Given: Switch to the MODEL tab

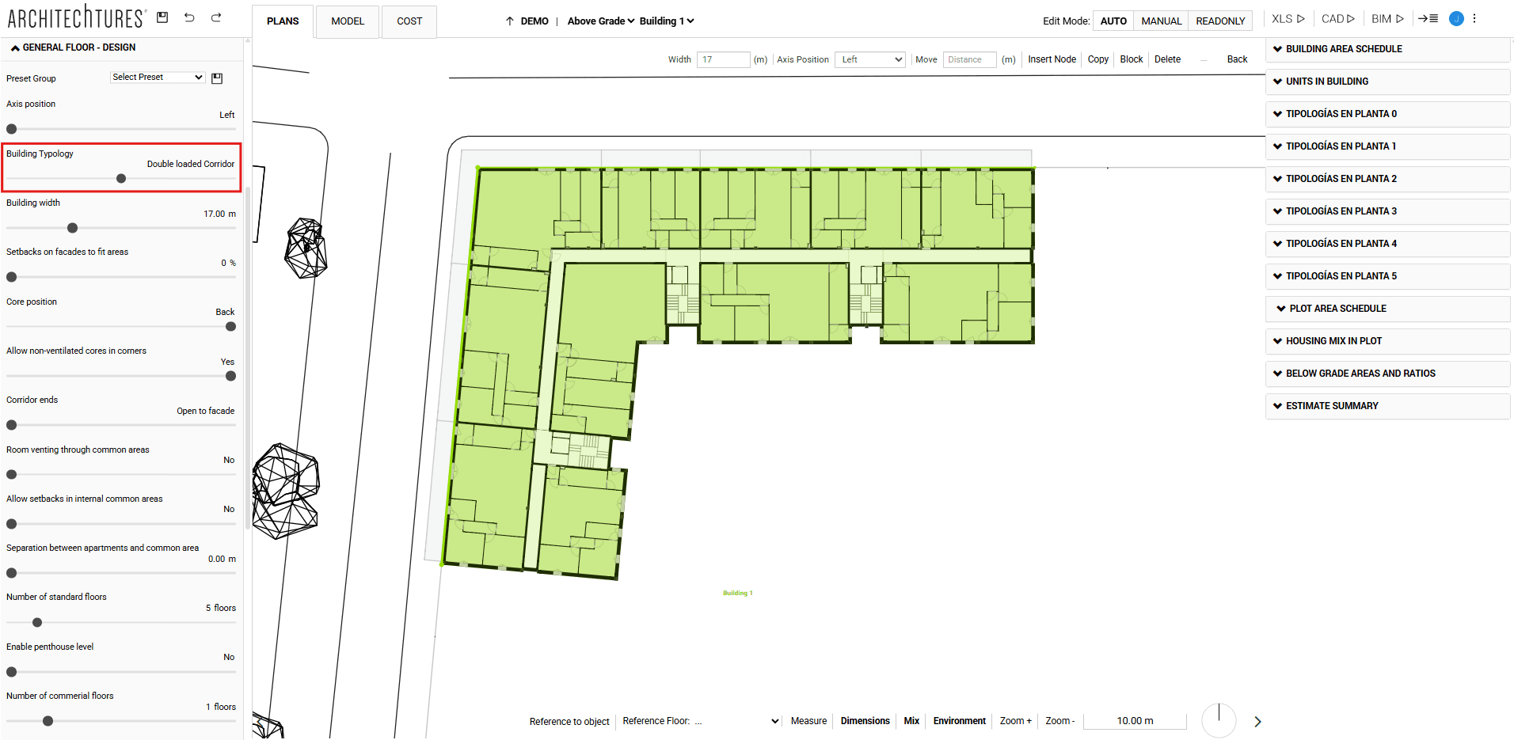Looking at the screenshot, I should pyautogui.click(x=348, y=21).
